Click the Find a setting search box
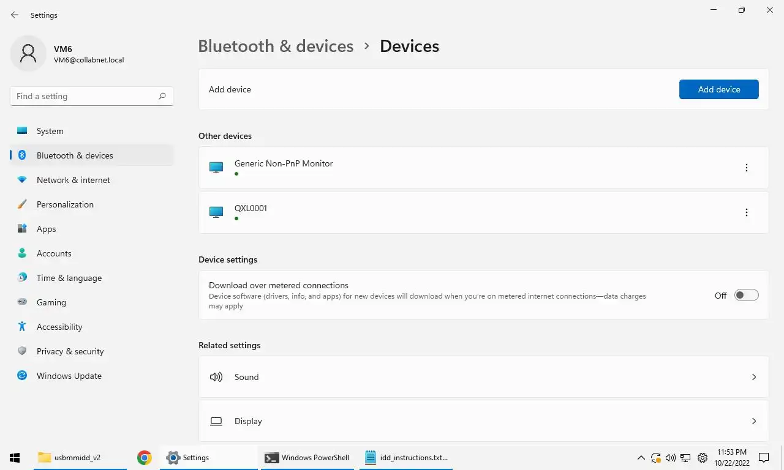The height and width of the screenshot is (470, 784). [86, 96]
